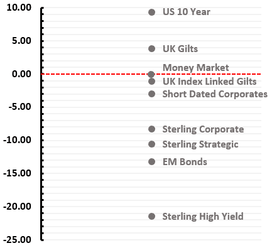Select the Short Dated Corporates label
Image resolution: width=272 pixels, height=248 pixels.
coord(215,94)
